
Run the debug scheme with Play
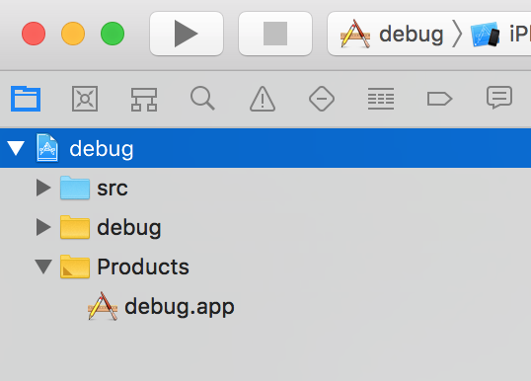click(x=187, y=34)
